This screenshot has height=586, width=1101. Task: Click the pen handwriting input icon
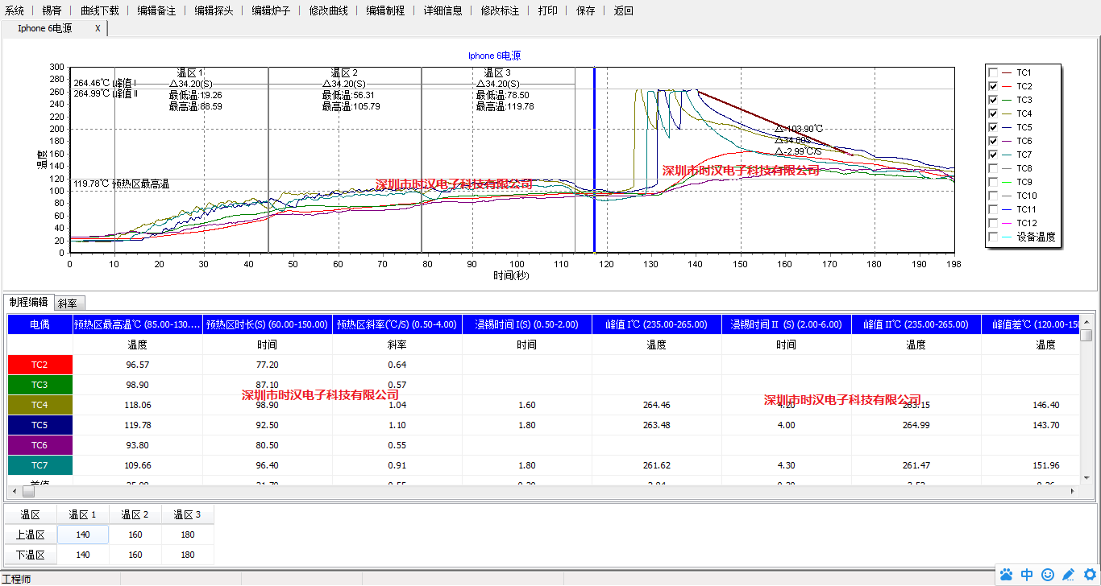point(1069,575)
